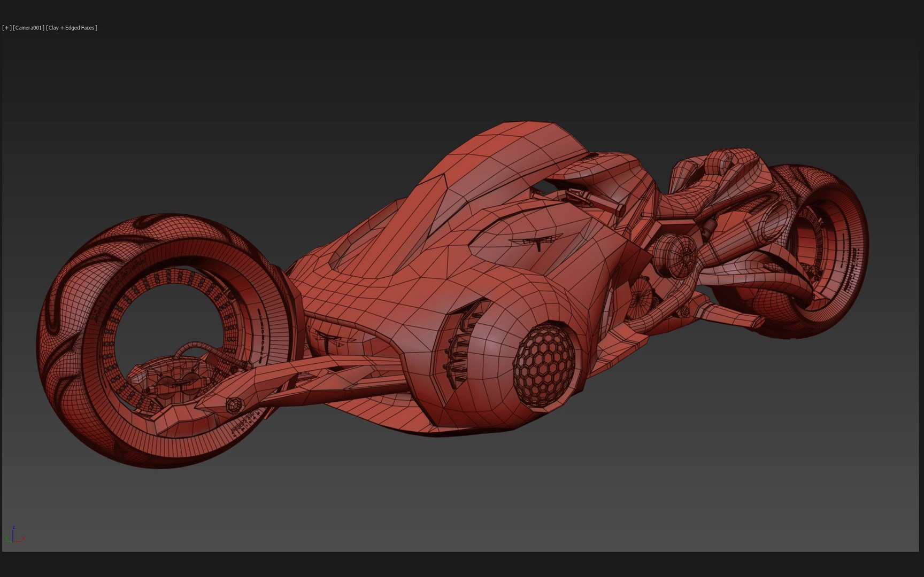Click the XYZ world axis tripod icon

15,535
